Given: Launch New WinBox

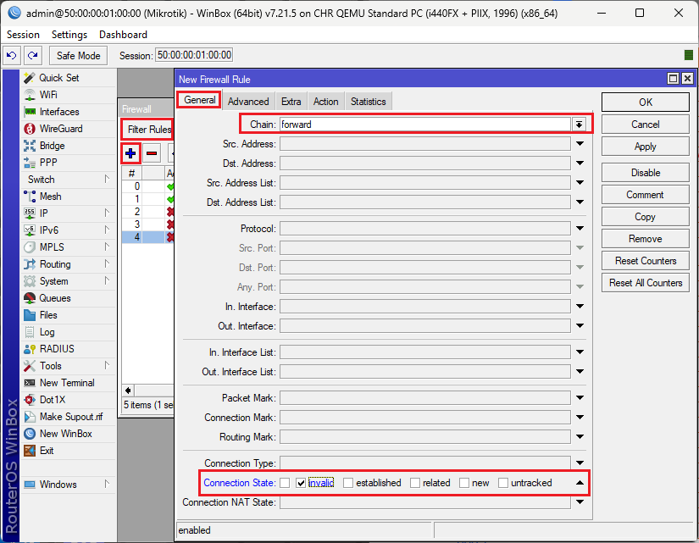Looking at the screenshot, I should coord(65,434).
